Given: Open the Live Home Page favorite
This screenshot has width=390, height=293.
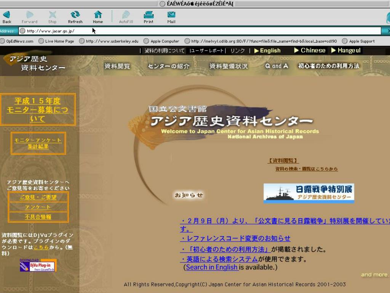Looking at the screenshot, I should click(x=56, y=41).
